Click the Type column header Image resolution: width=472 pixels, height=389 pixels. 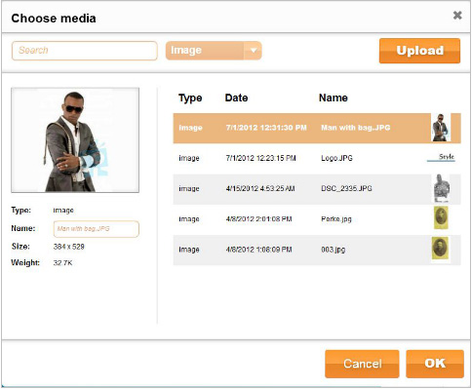(190, 97)
